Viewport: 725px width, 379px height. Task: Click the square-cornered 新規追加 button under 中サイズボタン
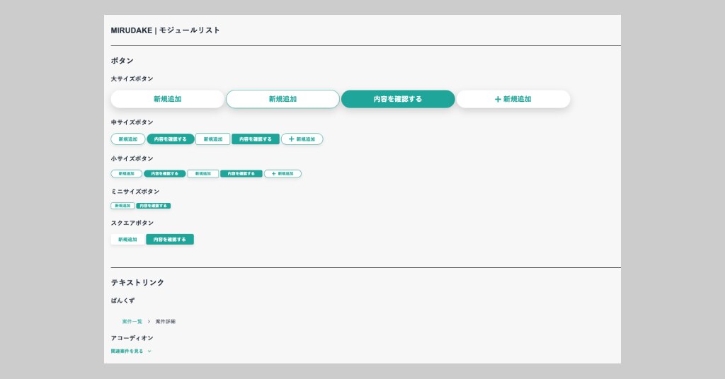point(212,139)
